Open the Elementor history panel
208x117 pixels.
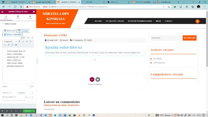click(x=11, y=111)
